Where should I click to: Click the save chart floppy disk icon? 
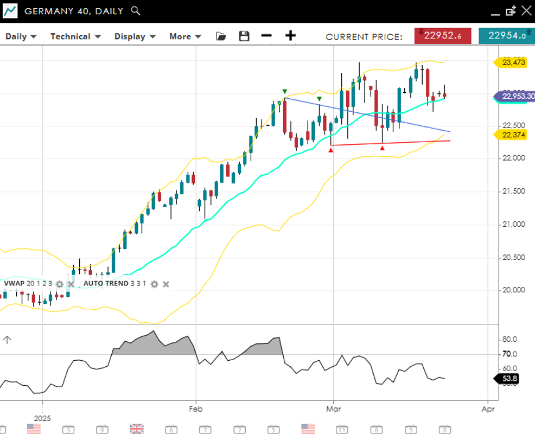coord(244,36)
